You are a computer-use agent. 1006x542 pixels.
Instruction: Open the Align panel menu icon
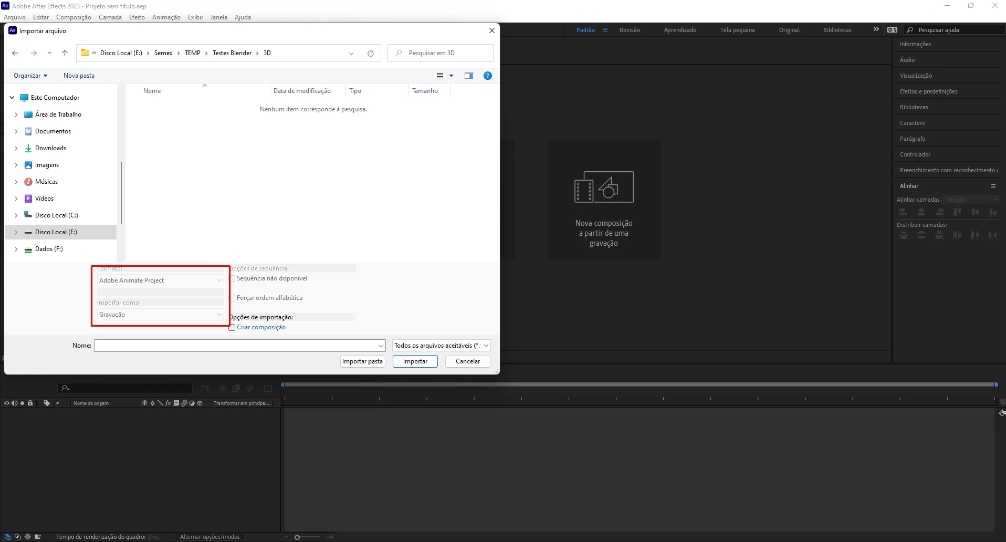(993, 186)
